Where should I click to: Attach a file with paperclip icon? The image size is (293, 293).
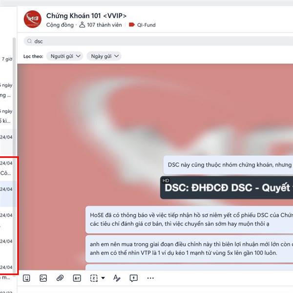click(x=60, y=278)
